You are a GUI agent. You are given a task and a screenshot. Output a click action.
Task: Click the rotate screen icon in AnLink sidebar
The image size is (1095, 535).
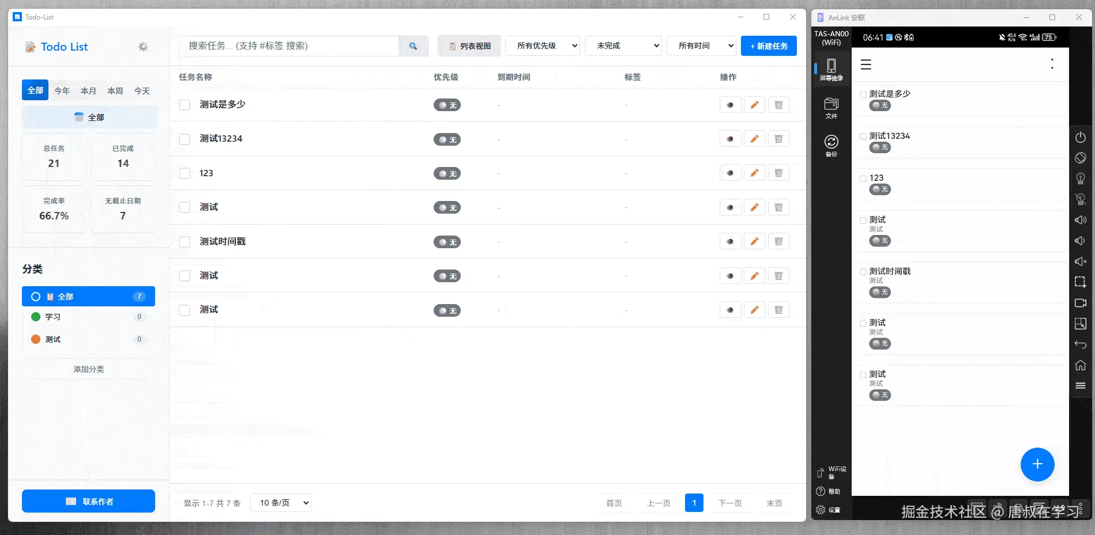pyautogui.click(x=1081, y=157)
